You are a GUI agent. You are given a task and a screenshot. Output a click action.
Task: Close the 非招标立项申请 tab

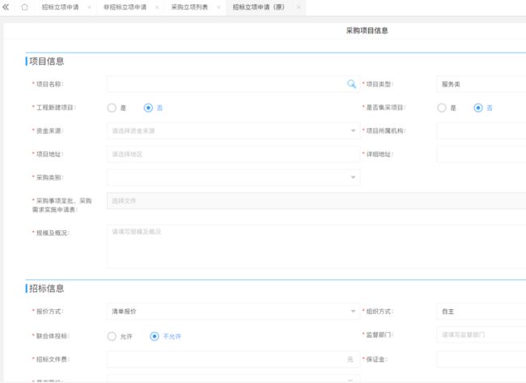click(x=157, y=7)
